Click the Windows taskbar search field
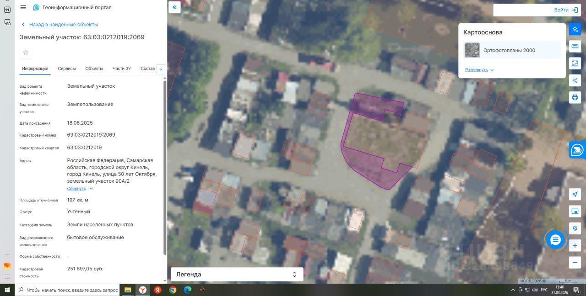The height and width of the screenshot is (296, 586). [68, 290]
